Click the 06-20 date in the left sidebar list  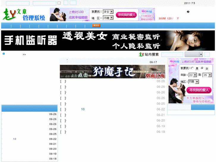coord(53,149)
